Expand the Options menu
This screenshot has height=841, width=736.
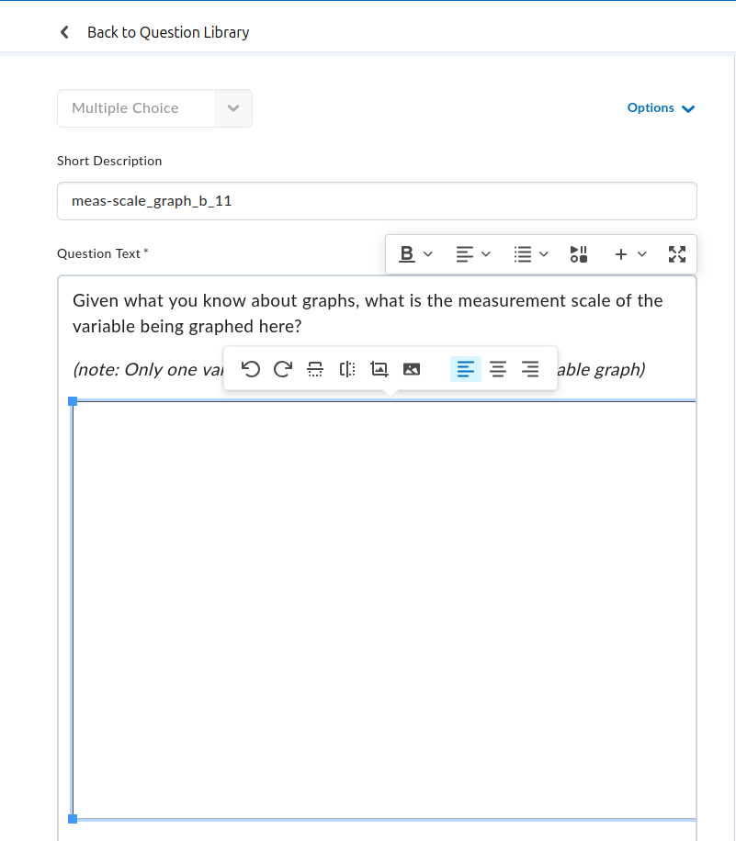point(661,107)
